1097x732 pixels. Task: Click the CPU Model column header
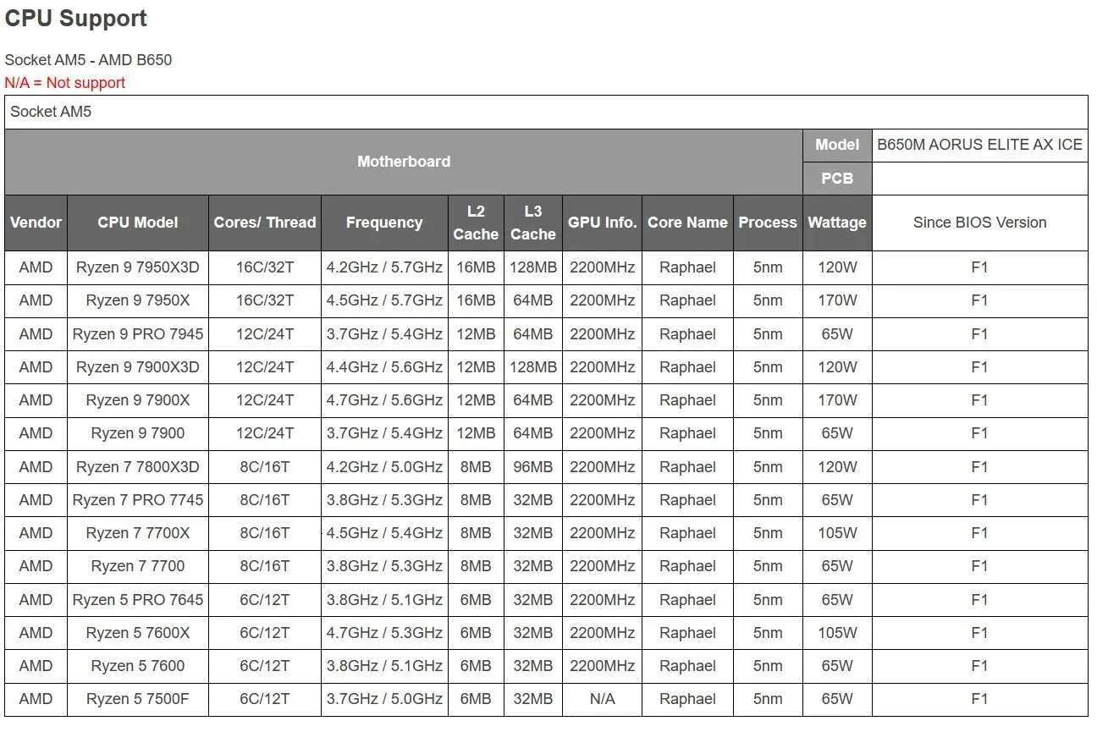tap(137, 223)
